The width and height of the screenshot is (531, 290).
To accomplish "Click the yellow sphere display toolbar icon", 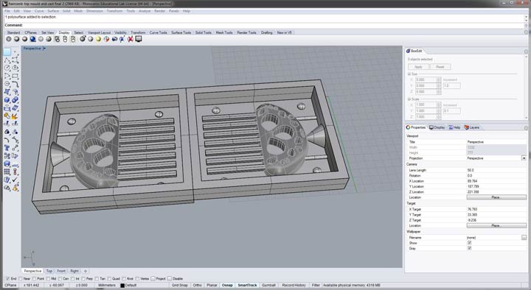I will click(x=98, y=39).
